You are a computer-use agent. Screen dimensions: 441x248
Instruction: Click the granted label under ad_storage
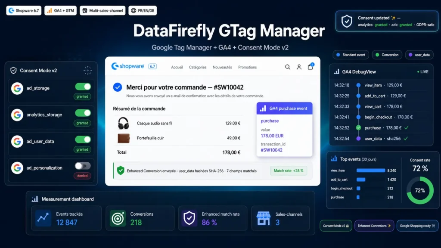point(82,96)
